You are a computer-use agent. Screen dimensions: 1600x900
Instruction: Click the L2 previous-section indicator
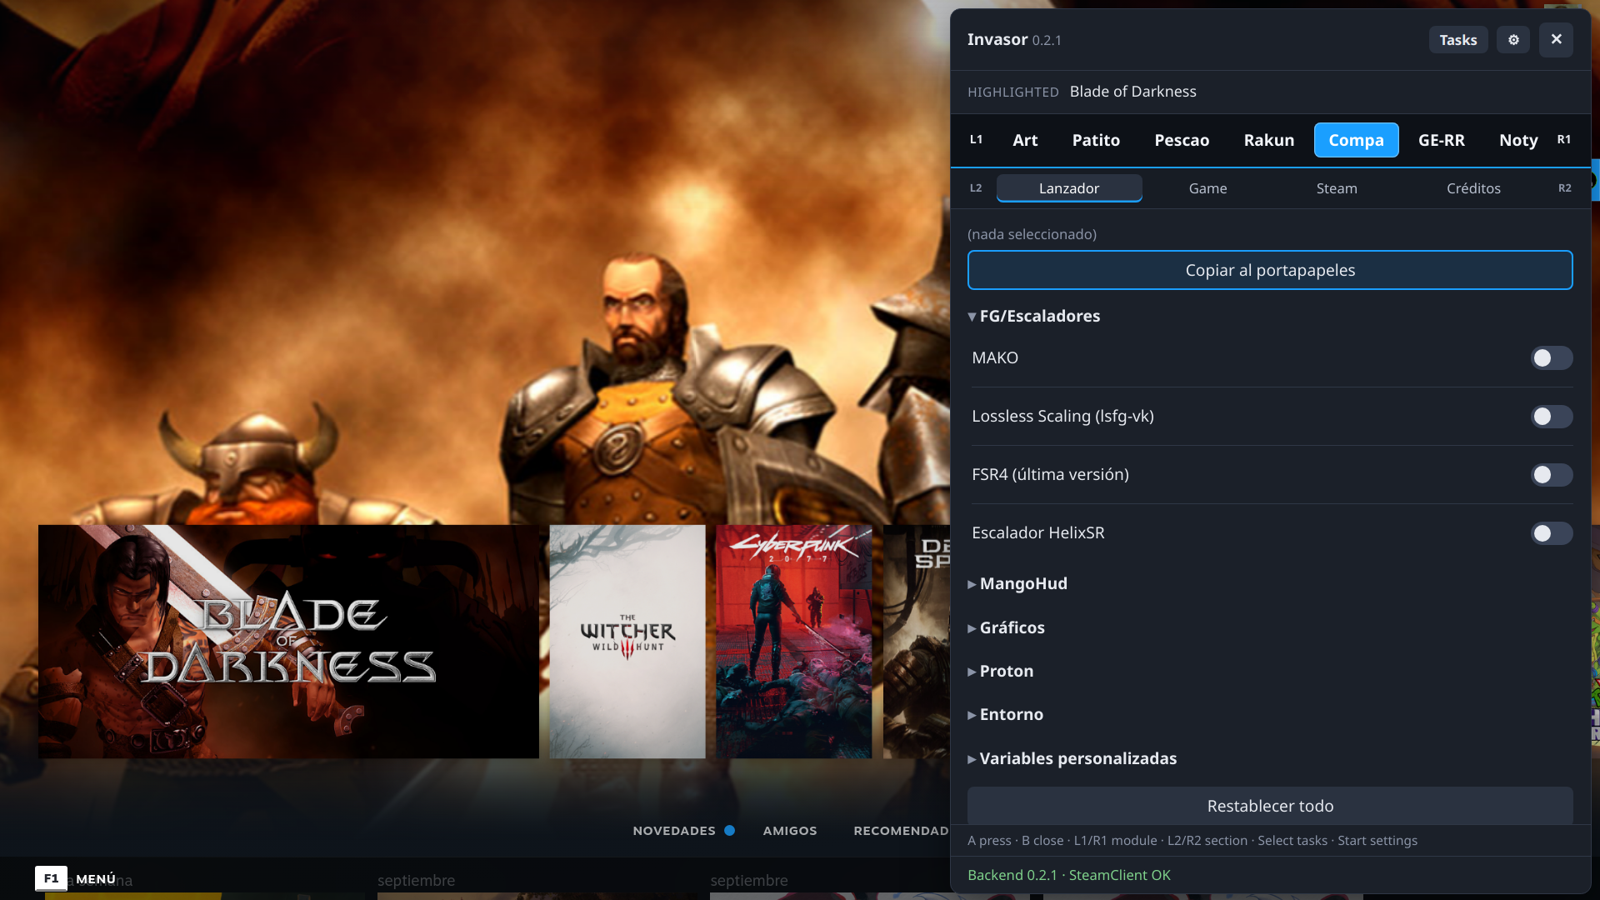click(x=976, y=188)
